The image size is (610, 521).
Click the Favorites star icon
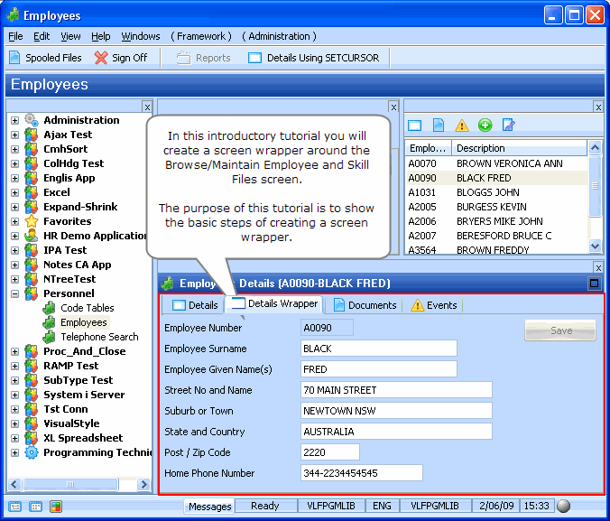point(32,221)
